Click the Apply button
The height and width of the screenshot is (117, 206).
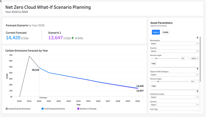click(x=156, y=32)
